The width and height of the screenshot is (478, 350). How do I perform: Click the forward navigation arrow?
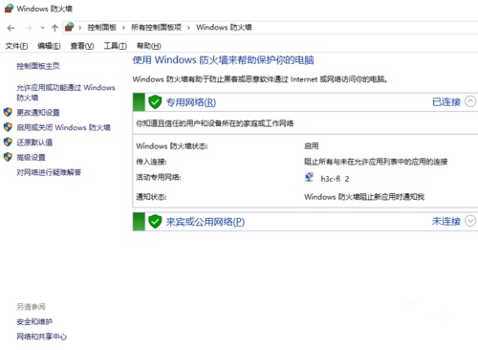(29, 28)
